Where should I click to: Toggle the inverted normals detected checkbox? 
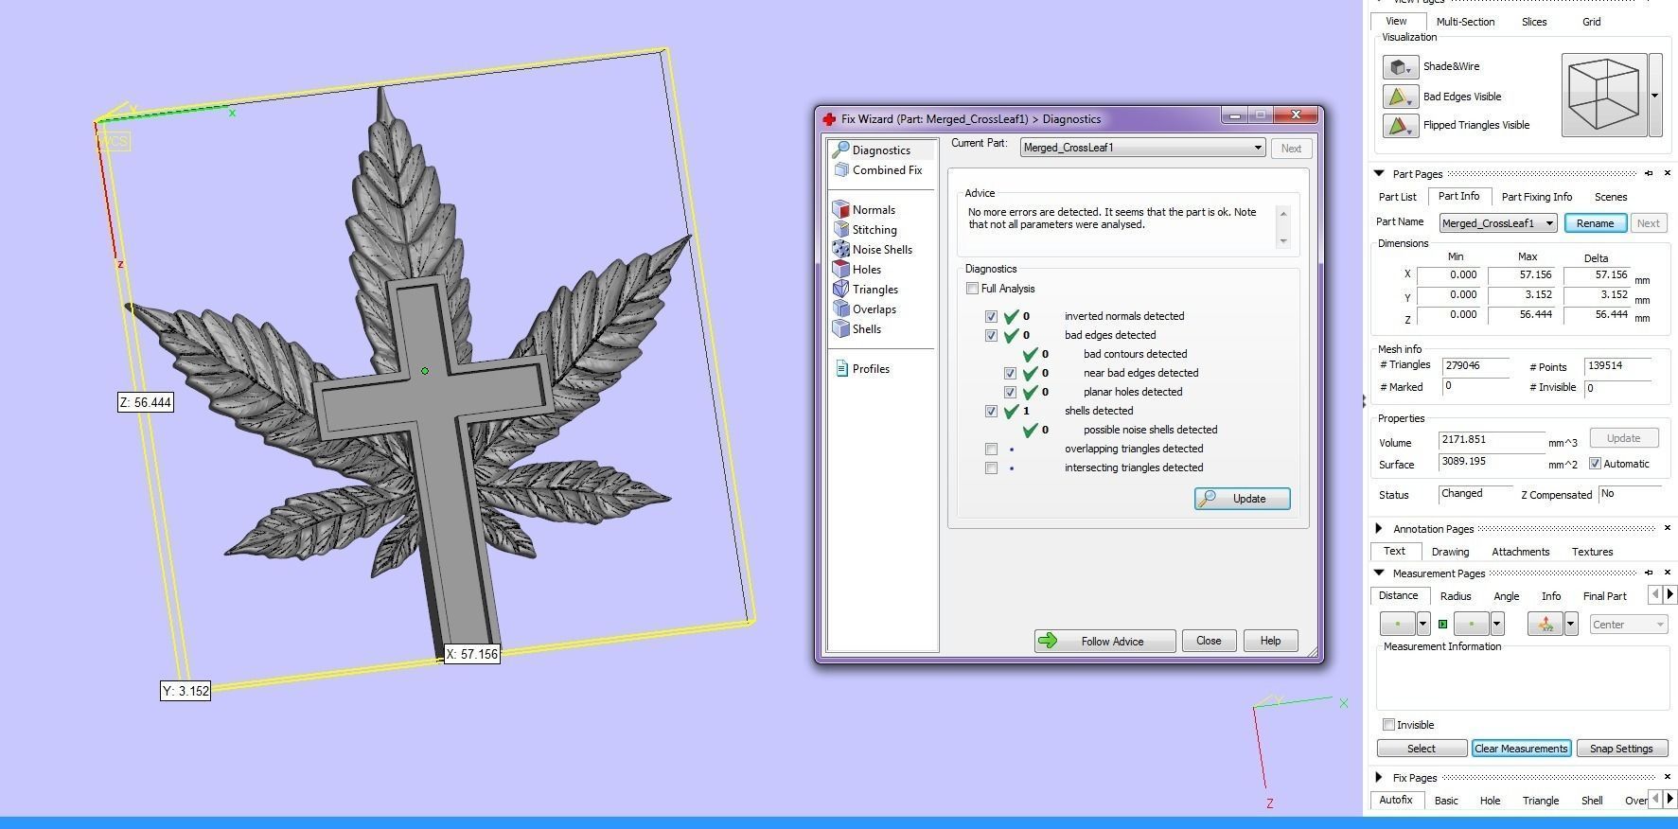pos(991,316)
